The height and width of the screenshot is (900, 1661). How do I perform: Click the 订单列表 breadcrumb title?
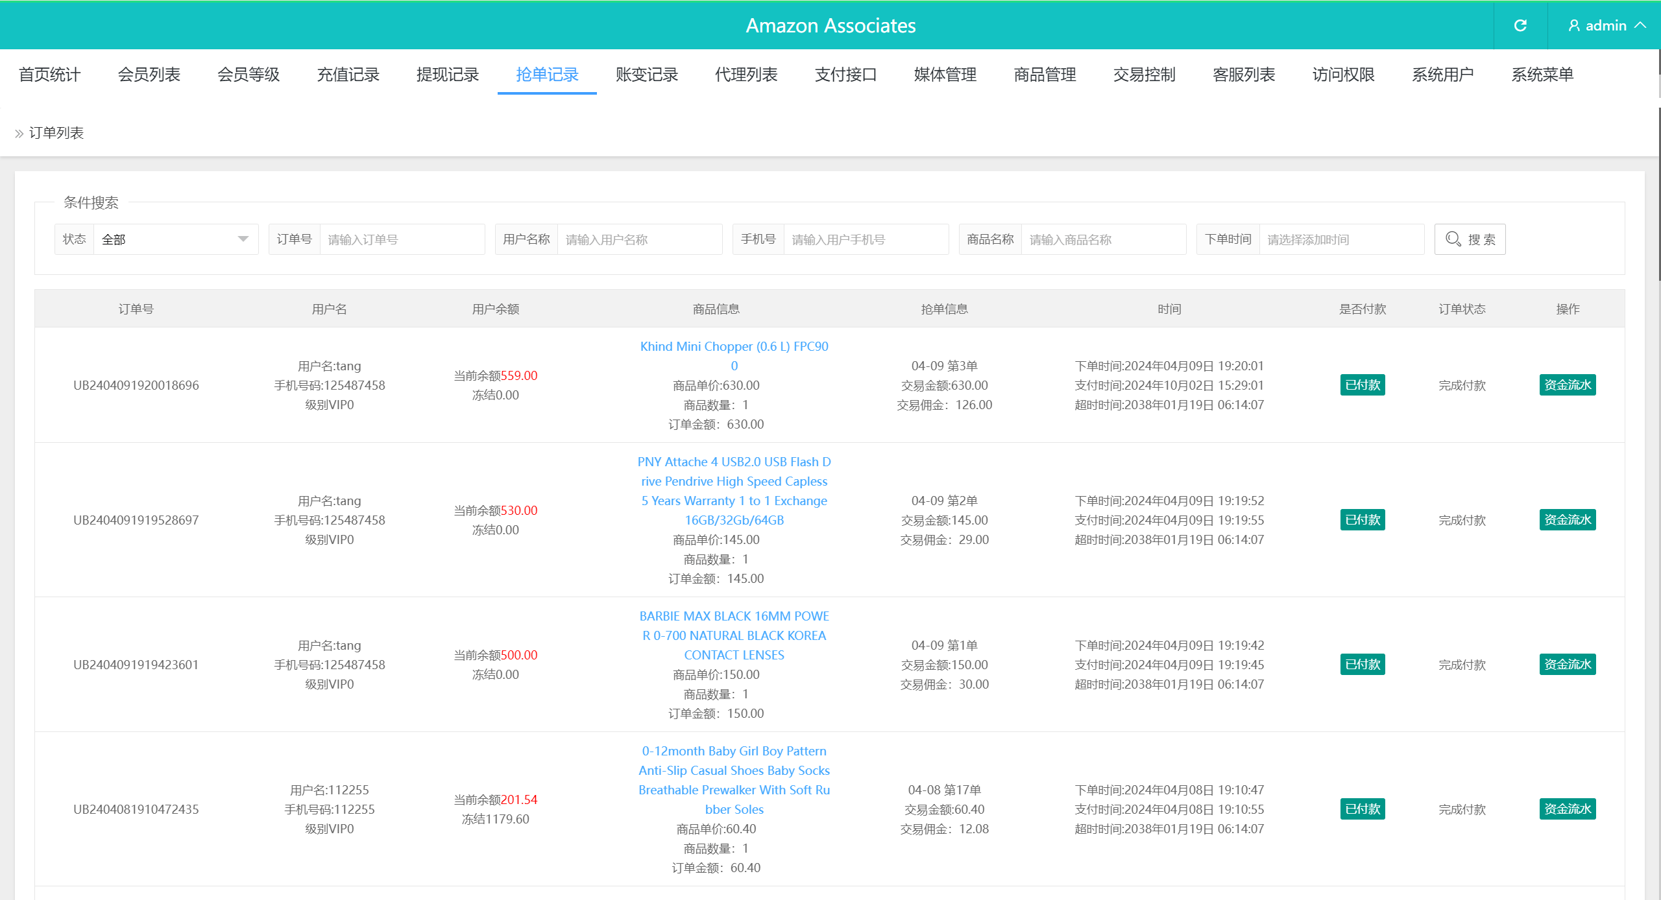click(x=56, y=133)
